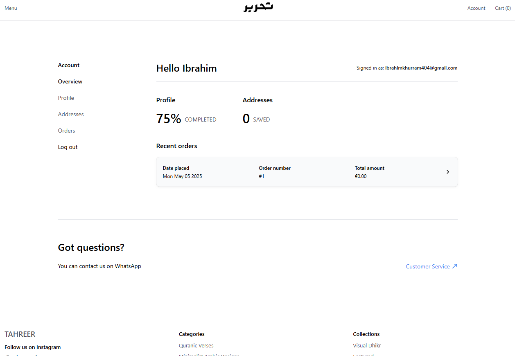The image size is (515, 356).
Task: Open the Addresses page
Action: pyautogui.click(x=70, y=114)
